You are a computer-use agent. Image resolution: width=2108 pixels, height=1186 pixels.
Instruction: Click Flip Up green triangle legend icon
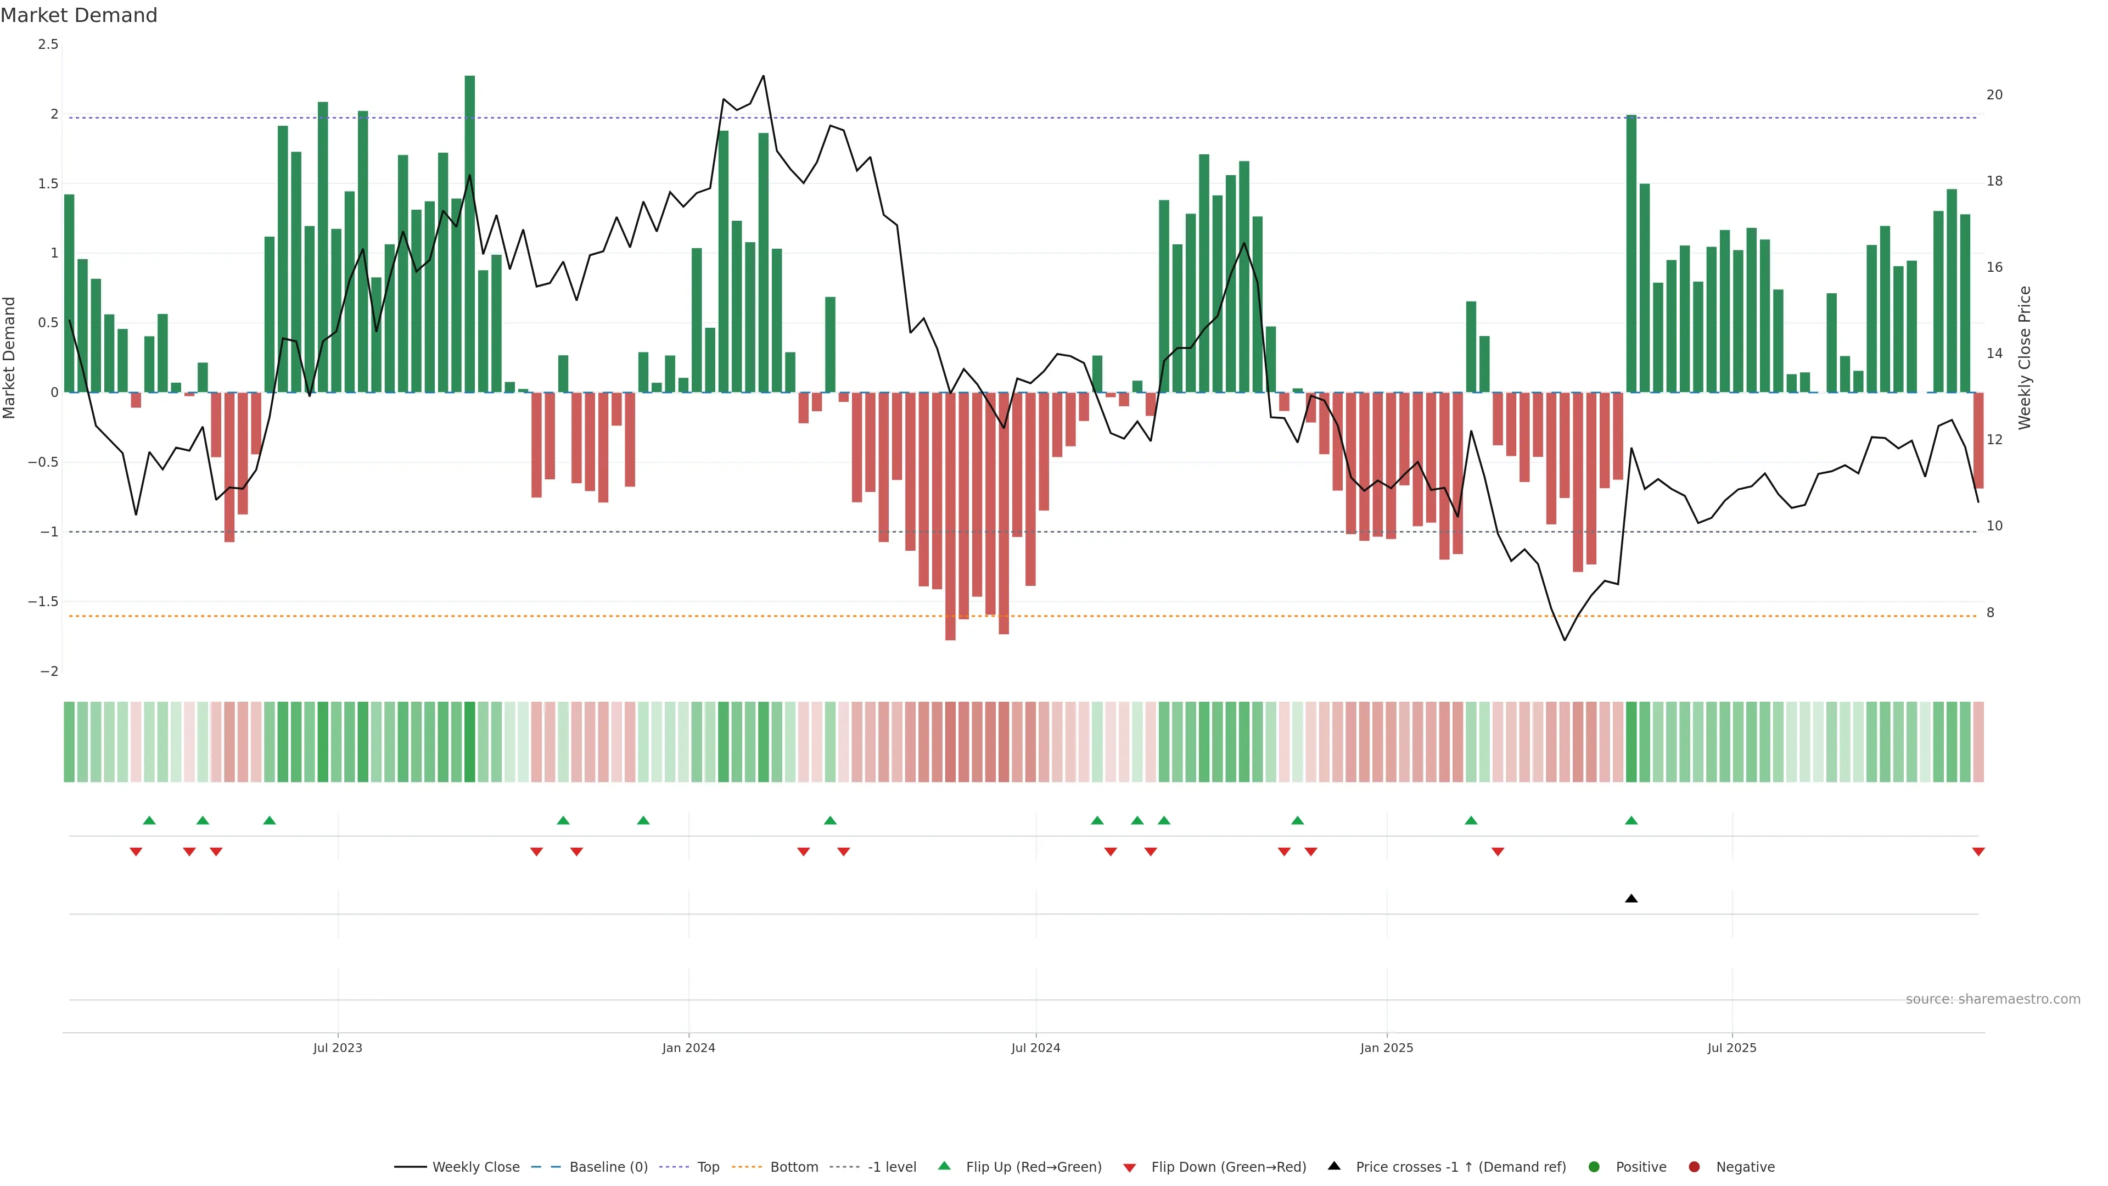click(944, 1166)
